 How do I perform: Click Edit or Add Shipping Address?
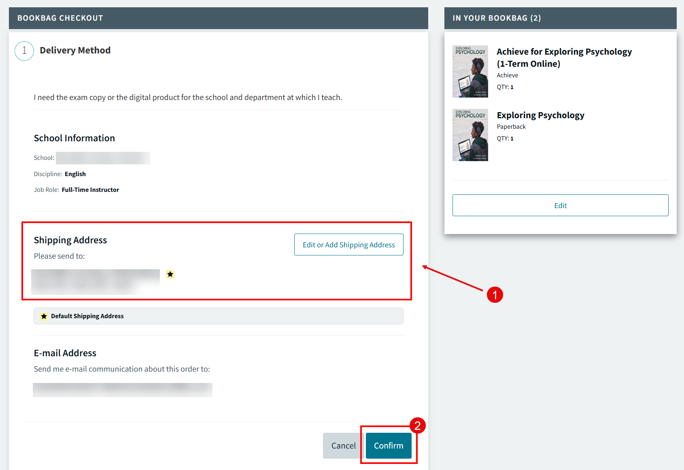coord(348,245)
